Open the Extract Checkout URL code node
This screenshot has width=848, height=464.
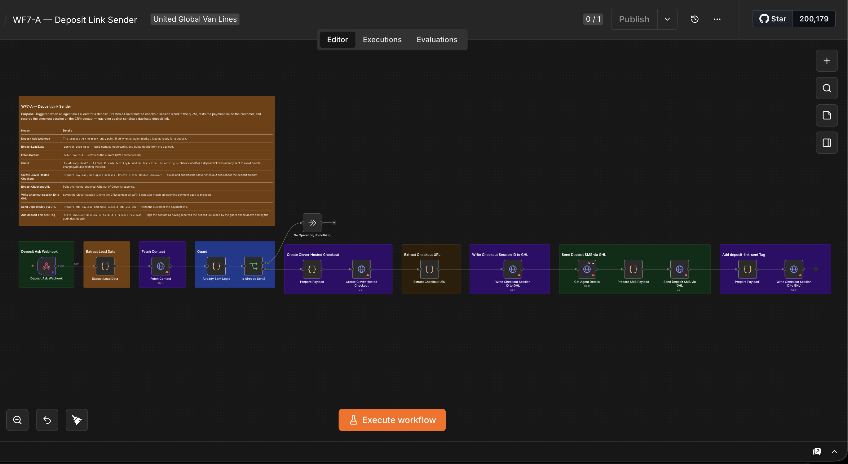[429, 269]
